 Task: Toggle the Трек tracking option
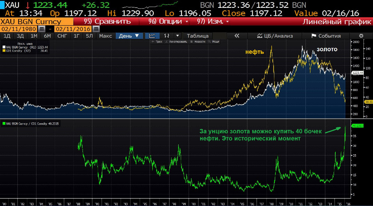[157, 42]
